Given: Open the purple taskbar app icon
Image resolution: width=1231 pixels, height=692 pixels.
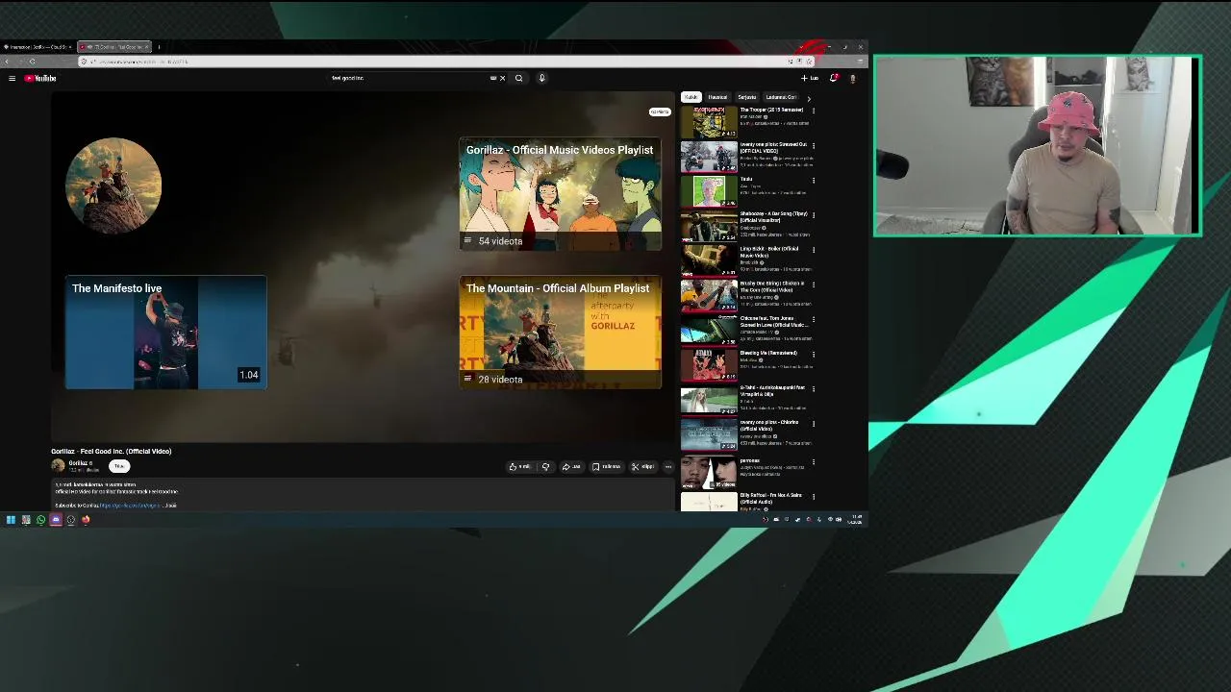Looking at the screenshot, I should [x=56, y=520].
